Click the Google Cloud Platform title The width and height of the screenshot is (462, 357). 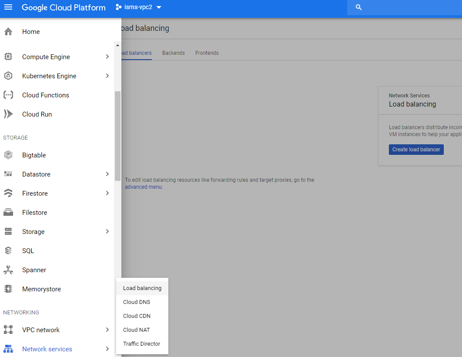click(x=64, y=7)
